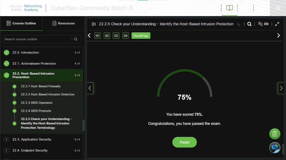Screen dimensions: 286x160
Task: Collapse 22.2. Host-Based Intrusion Prevention module
Action: pyautogui.click(x=42, y=75)
